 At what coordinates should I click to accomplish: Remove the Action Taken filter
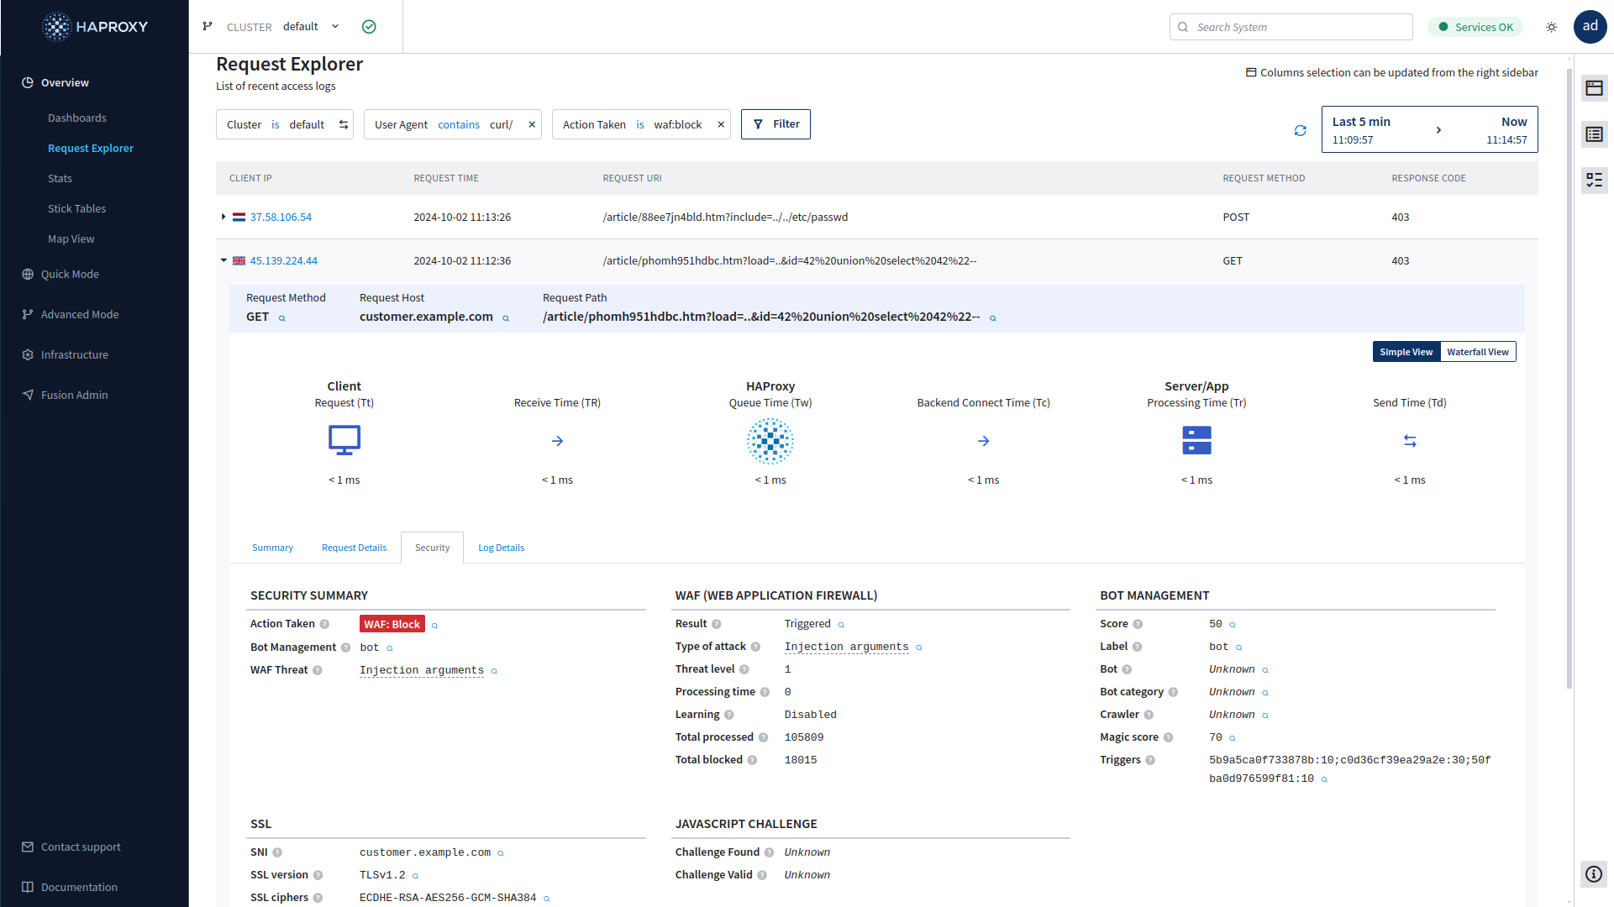coord(721,124)
